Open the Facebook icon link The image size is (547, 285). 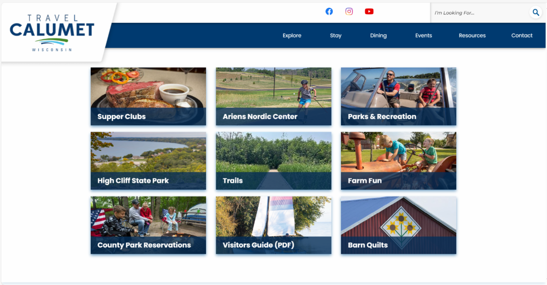coord(329,11)
